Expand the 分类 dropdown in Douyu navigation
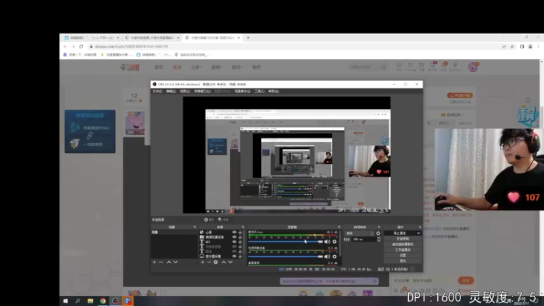 (x=196, y=67)
